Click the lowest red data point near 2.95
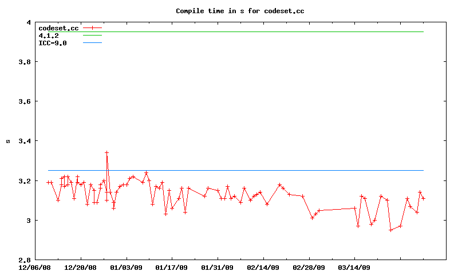This screenshot has height=275, width=458. coord(390,230)
